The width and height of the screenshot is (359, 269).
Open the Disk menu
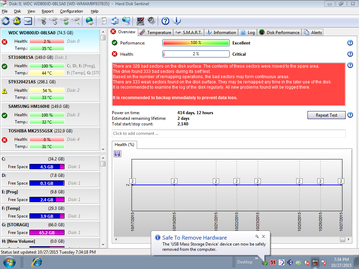18,11
